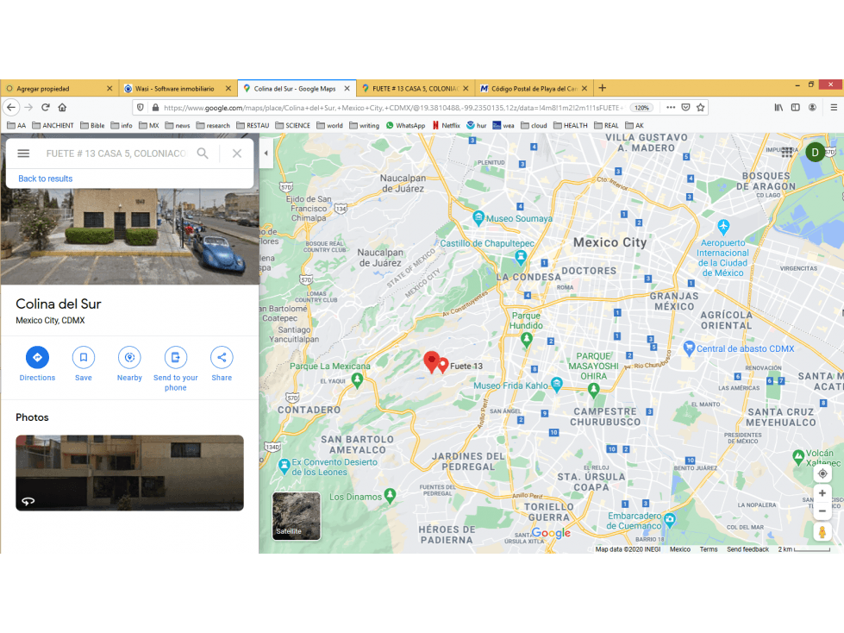Viewport: 844px width, 633px height.
Task: Click Send to your phone icon
Action: [176, 357]
